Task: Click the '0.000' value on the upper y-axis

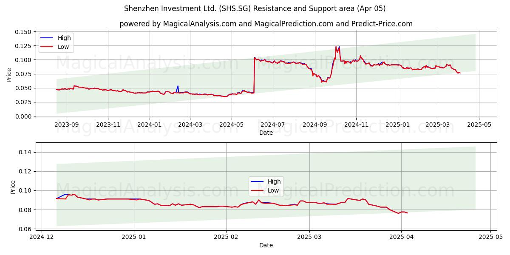Action: coord(24,116)
